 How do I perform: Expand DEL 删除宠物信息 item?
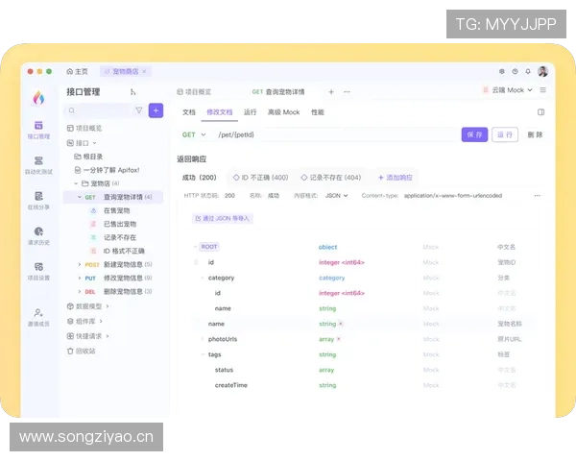[80, 292]
